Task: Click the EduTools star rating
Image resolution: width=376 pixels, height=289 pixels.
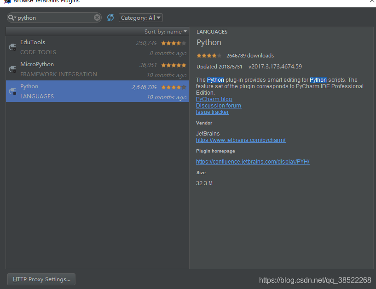Action: point(174,43)
